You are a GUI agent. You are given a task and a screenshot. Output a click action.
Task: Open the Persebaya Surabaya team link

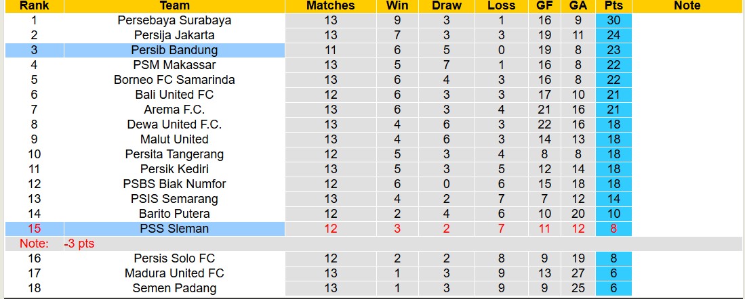(x=174, y=20)
